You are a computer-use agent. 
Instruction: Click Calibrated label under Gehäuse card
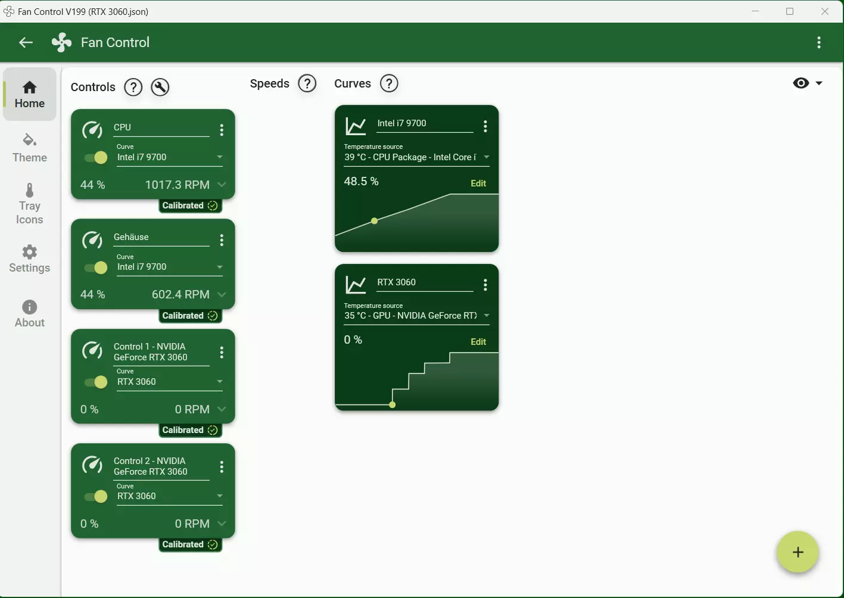(183, 316)
